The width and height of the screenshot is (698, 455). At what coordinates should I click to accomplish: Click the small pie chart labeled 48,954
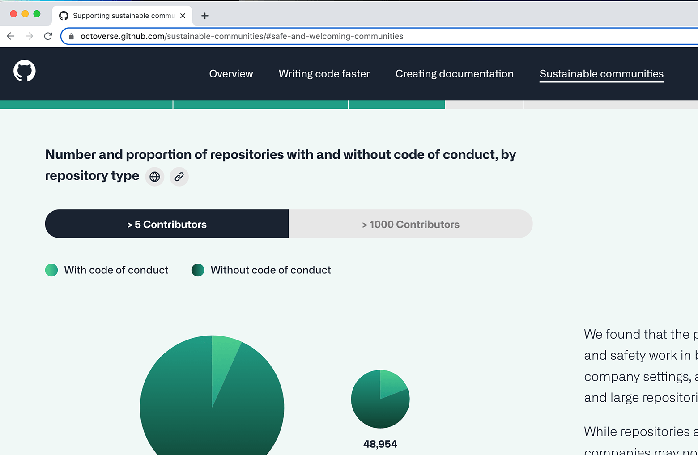pos(380,398)
